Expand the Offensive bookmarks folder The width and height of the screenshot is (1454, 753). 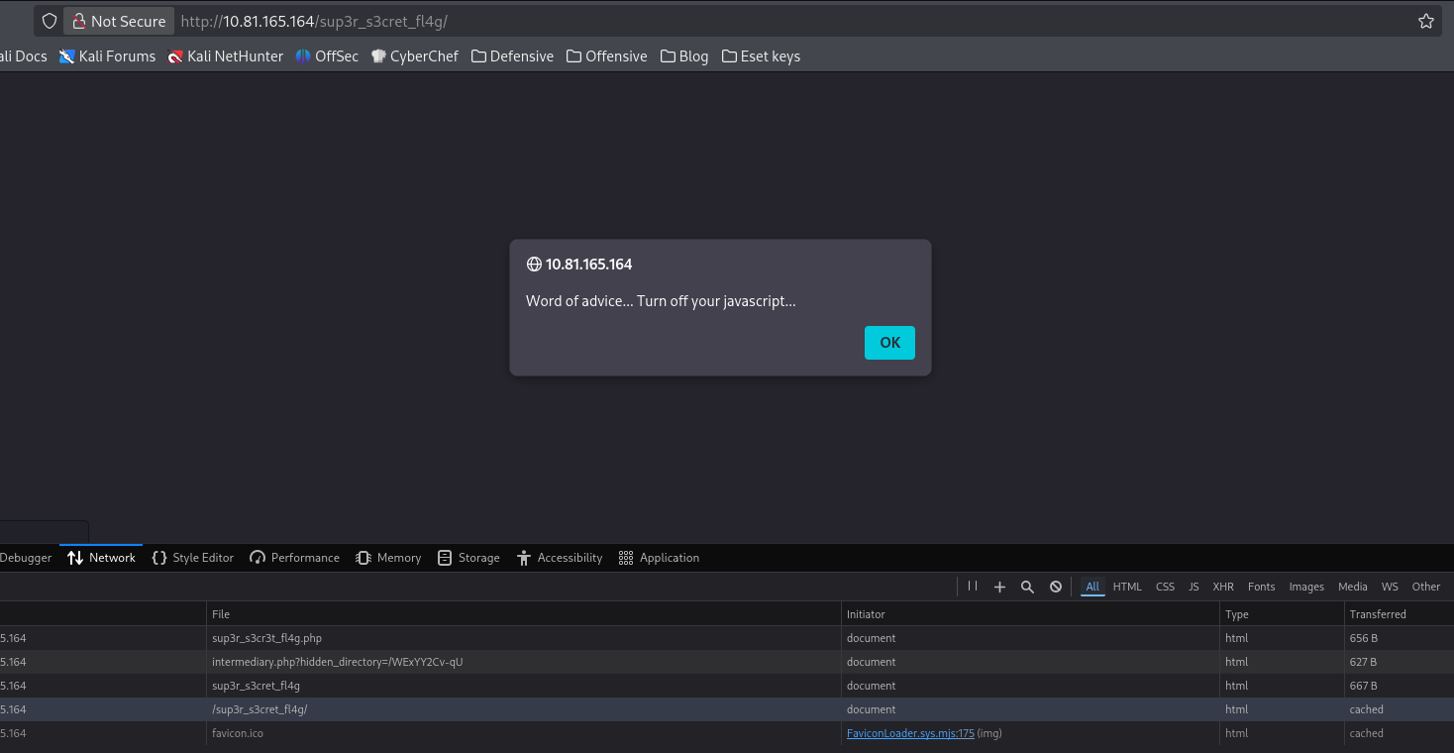pyautogui.click(x=606, y=56)
